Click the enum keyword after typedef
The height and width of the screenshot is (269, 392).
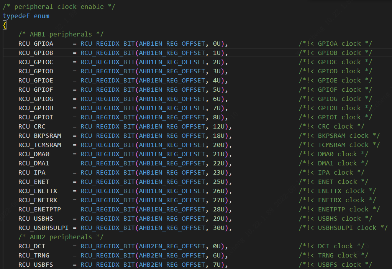[41, 16]
